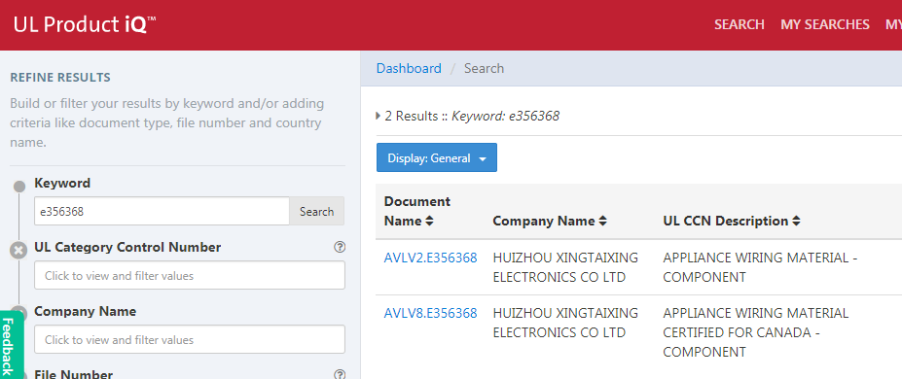902x379 pixels.
Task: Open the Display: General dropdown
Action: 437,157
